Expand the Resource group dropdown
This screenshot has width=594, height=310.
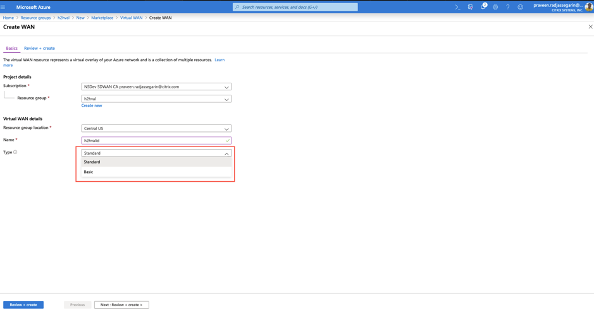pos(156,99)
